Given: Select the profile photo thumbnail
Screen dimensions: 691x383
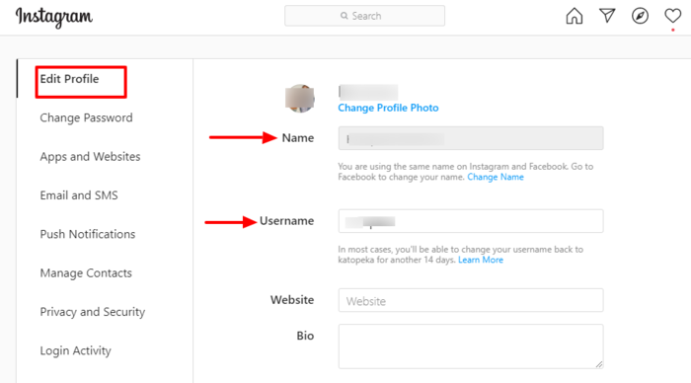Looking at the screenshot, I should point(300,99).
